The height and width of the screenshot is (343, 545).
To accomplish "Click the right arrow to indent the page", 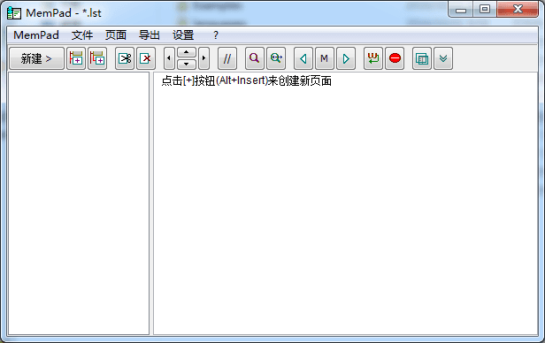I will [x=204, y=58].
